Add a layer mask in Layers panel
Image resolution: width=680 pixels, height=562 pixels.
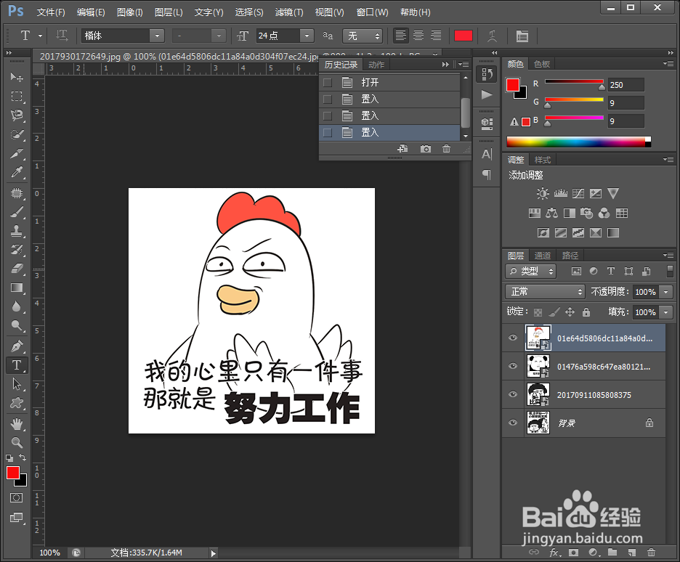click(573, 553)
